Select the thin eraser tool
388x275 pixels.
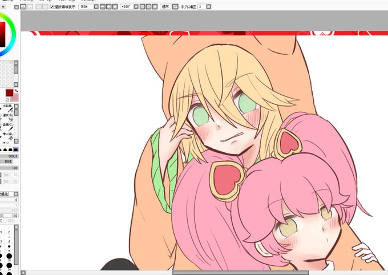click(8, 136)
